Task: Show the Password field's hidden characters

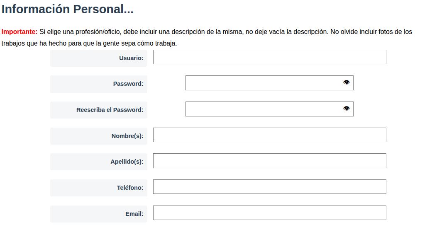Action: (347, 82)
